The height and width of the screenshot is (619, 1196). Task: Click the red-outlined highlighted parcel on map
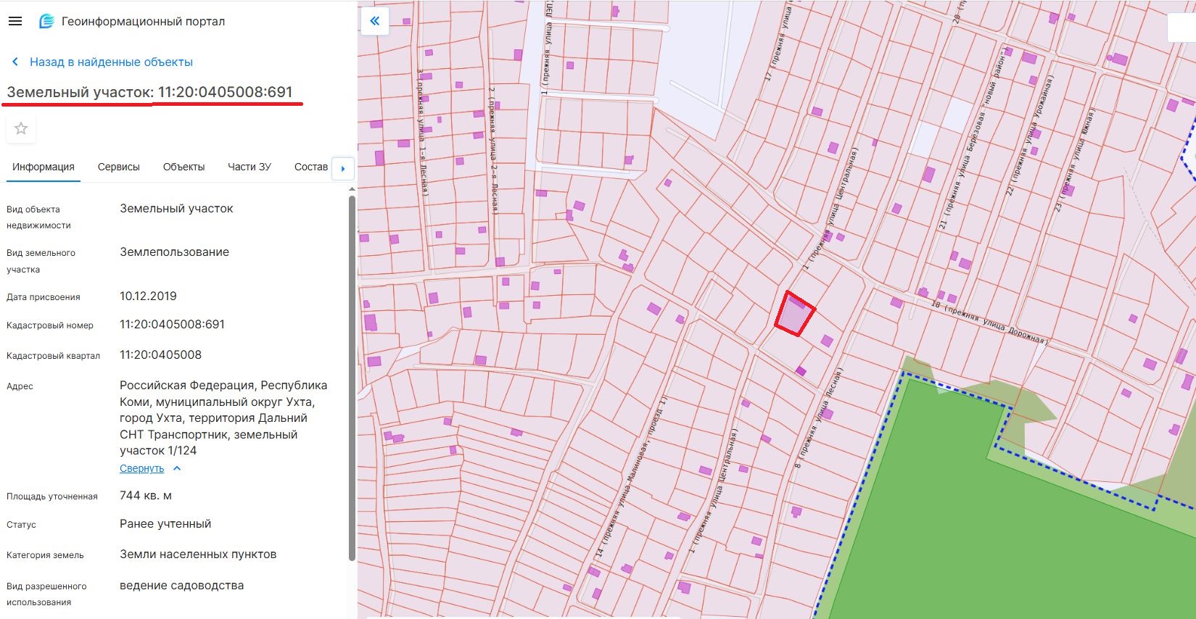tap(794, 315)
